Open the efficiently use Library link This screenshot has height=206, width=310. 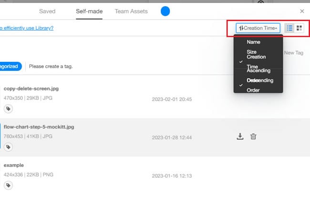click(x=27, y=28)
